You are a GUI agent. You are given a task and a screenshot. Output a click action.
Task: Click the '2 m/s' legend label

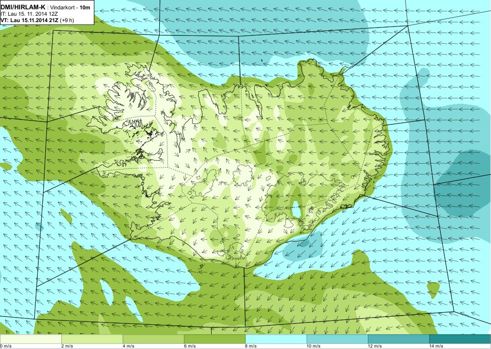tap(67, 346)
